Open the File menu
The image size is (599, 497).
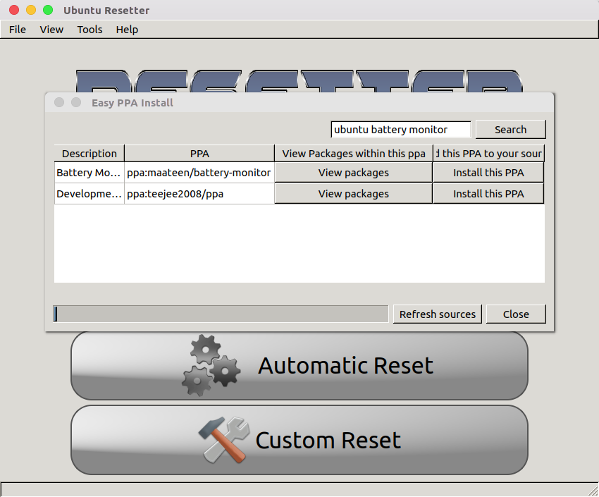17,30
